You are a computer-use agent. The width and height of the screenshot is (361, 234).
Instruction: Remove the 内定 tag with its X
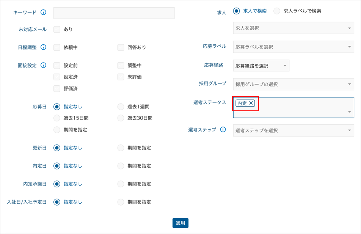pos(251,103)
